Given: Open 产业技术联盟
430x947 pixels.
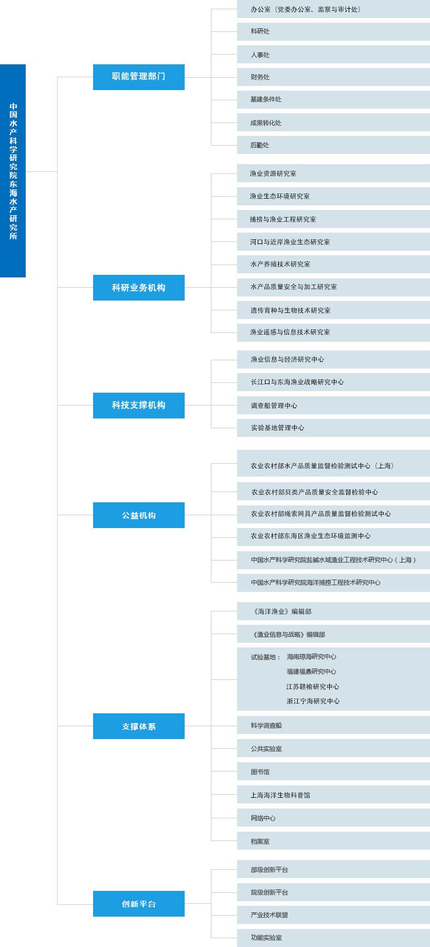Looking at the screenshot, I should click(333, 915).
